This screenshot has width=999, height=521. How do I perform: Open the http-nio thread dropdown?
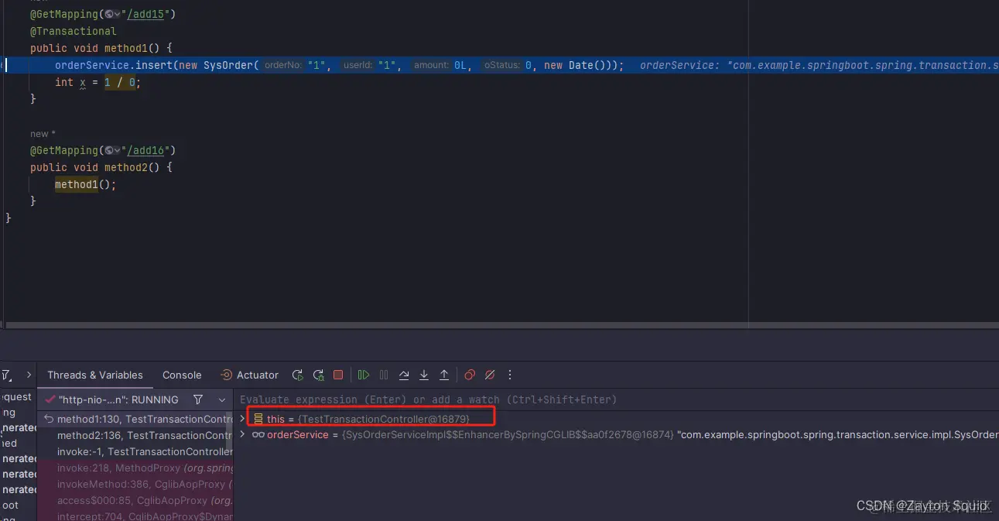pyautogui.click(x=222, y=399)
